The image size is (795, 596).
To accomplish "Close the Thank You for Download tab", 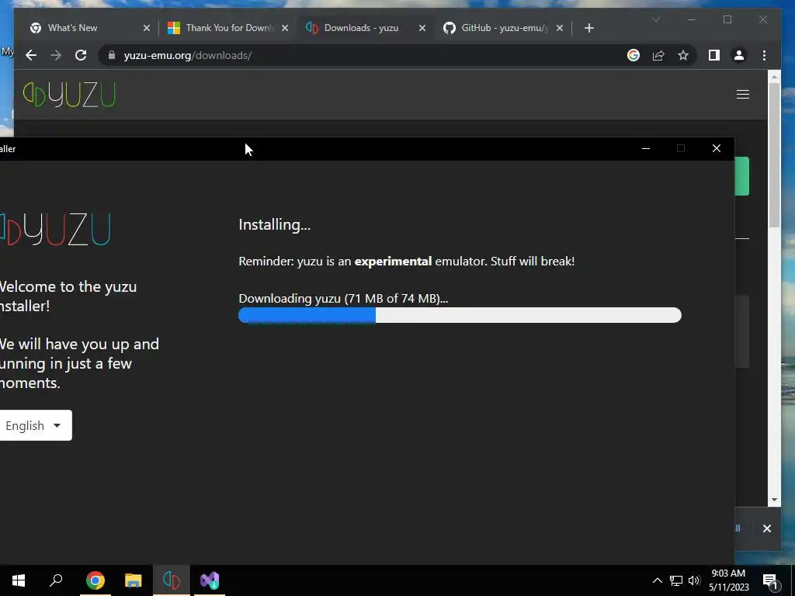I will [285, 28].
